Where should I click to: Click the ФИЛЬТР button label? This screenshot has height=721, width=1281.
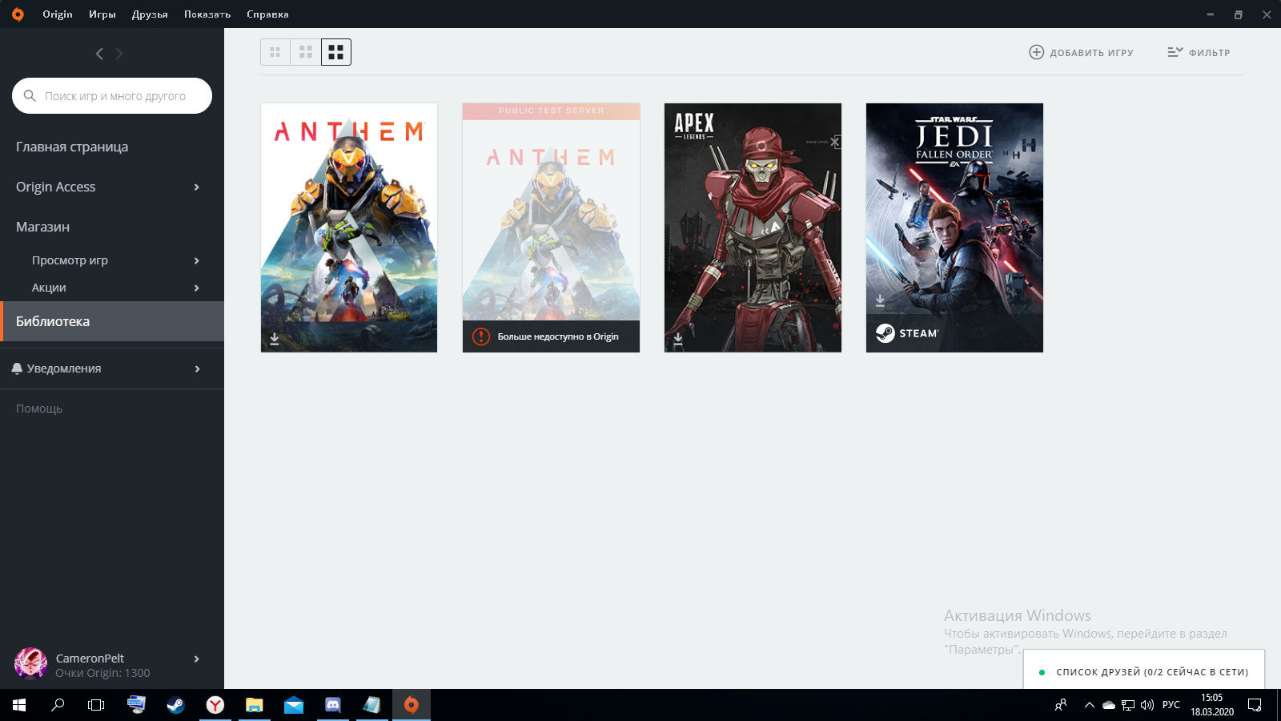(x=1209, y=53)
